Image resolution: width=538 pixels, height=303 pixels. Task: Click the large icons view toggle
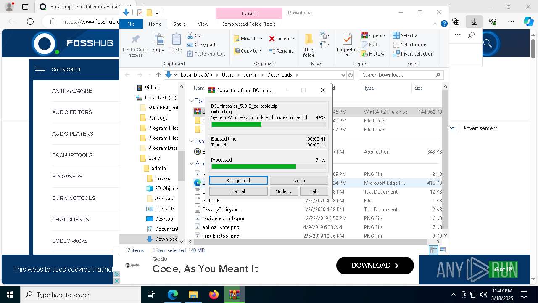click(442, 250)
